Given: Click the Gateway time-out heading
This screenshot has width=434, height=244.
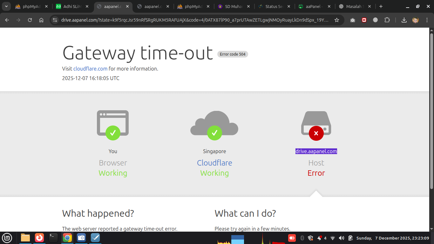Looking at the screenshot, I should [x=138, y=53].
